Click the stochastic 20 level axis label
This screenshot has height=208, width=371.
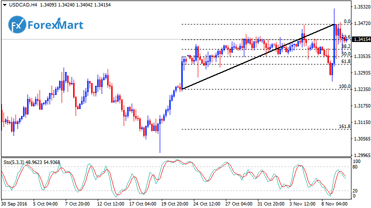tap(355, 190)
